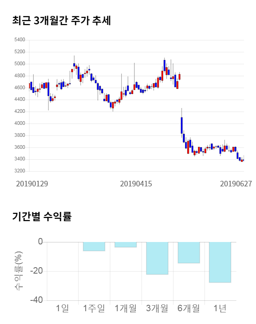The width and height of the screenshot is (256, 324).
Task: Click the 1주일 return bar
Action: pyautogui.click(x=94, y=246)
